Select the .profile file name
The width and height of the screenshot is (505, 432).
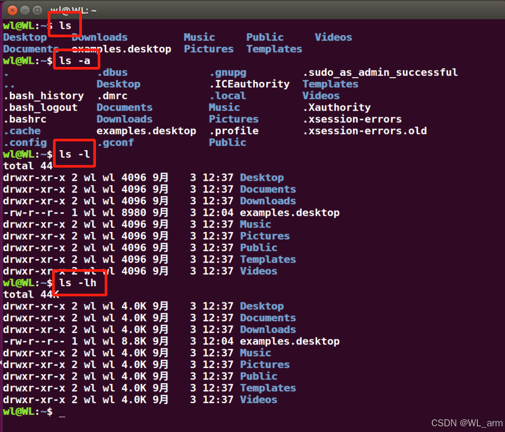(x=233, y=131)
